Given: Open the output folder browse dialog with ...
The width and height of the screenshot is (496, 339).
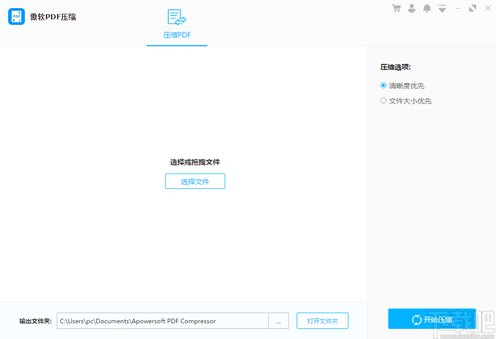Looking at the screenshot, I should [278, 321].
